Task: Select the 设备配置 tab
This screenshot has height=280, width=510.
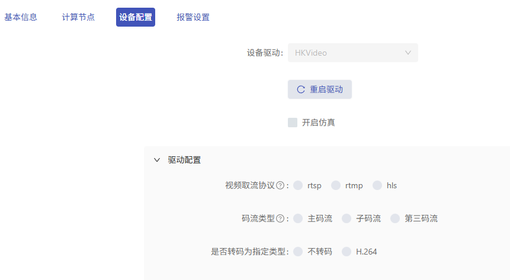Action: 136,17
